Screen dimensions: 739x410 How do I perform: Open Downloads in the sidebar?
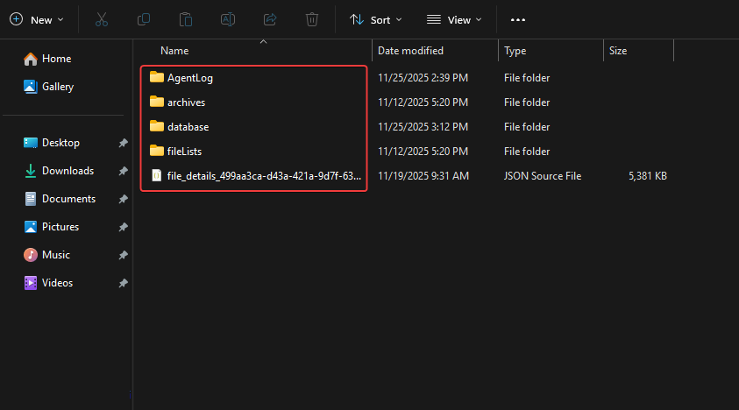point(68,171)
